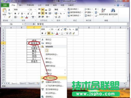Open the Delete cells dropdown in the ribbon

pos(88,12)
